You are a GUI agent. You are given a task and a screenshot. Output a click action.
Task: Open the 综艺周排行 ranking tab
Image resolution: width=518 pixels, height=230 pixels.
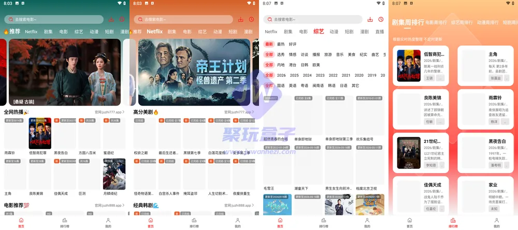pyautogui.click(x=462, y=22)
